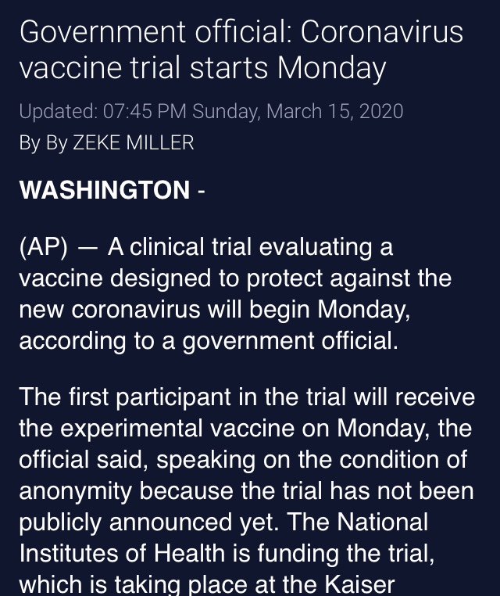Click the headline about the Coronavirus vaccine trial

coord(241,51)
